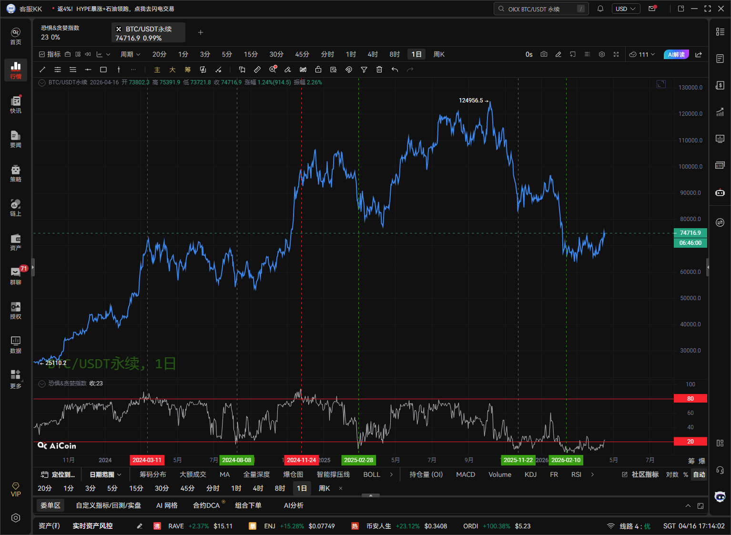Switch to the 4时 timeframe tab
The image size is (731, 535).
click(373, 54)
